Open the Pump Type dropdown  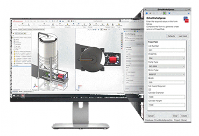click(x=167, y=66)
